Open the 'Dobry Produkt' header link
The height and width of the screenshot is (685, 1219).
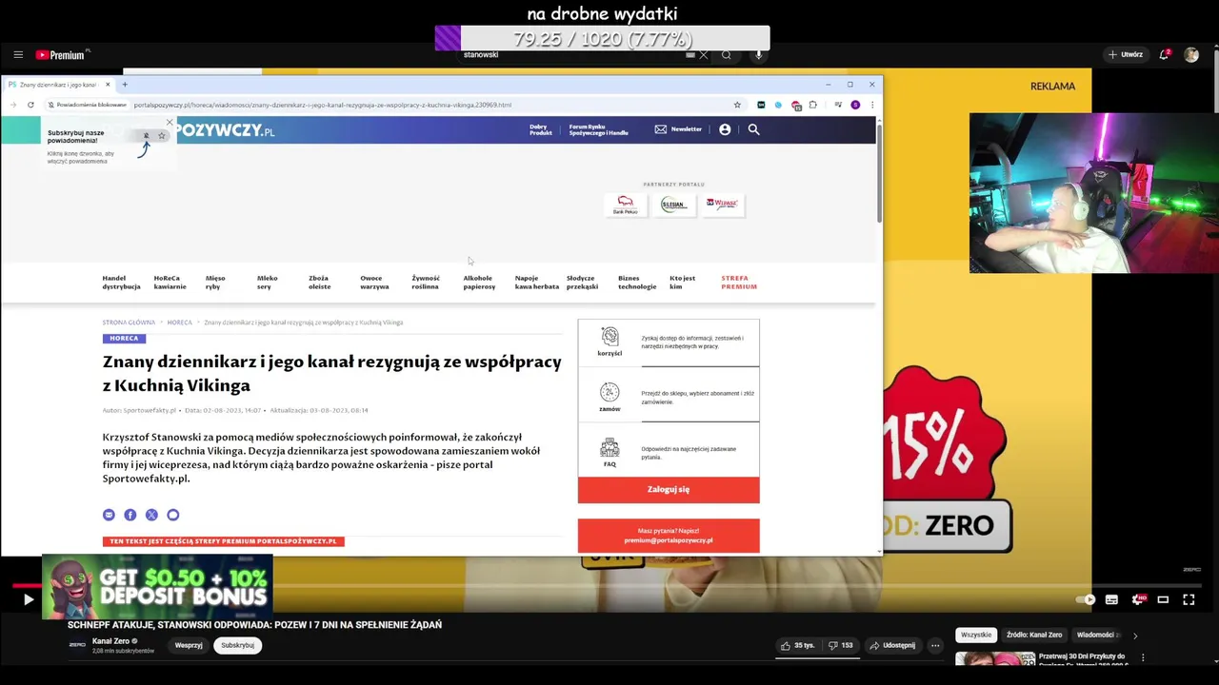pyautogui.click(x=540, y=129)
